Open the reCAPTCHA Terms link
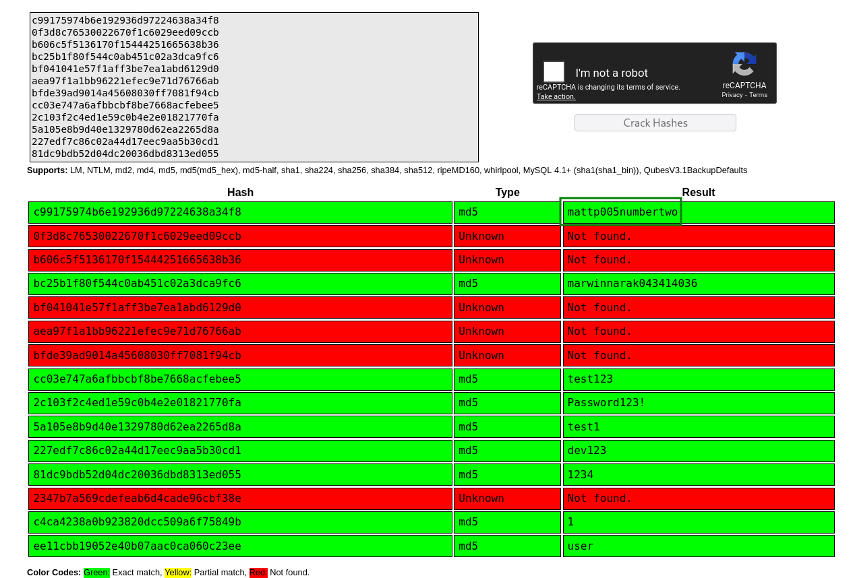853x578 pixels. (x=758, y=95)
